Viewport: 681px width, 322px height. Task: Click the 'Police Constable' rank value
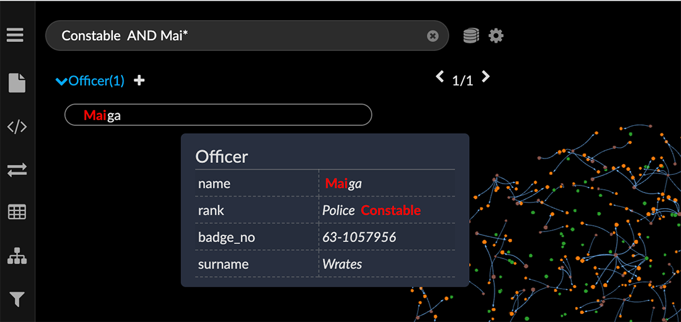[x=371, y=211]
